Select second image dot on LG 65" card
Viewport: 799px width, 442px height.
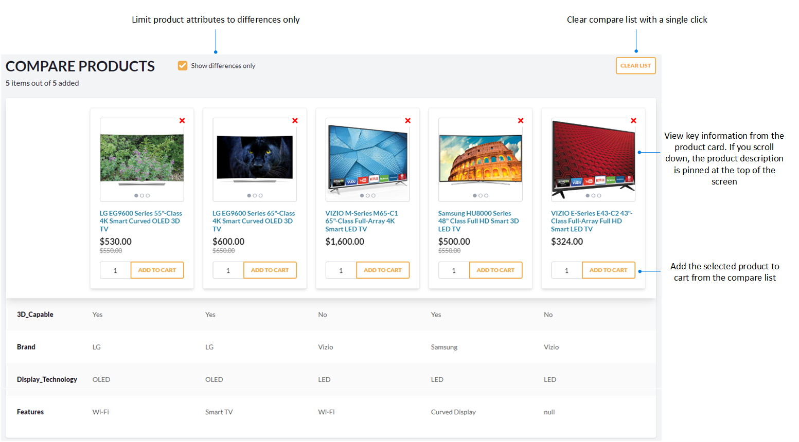click(x=255, y=196)
